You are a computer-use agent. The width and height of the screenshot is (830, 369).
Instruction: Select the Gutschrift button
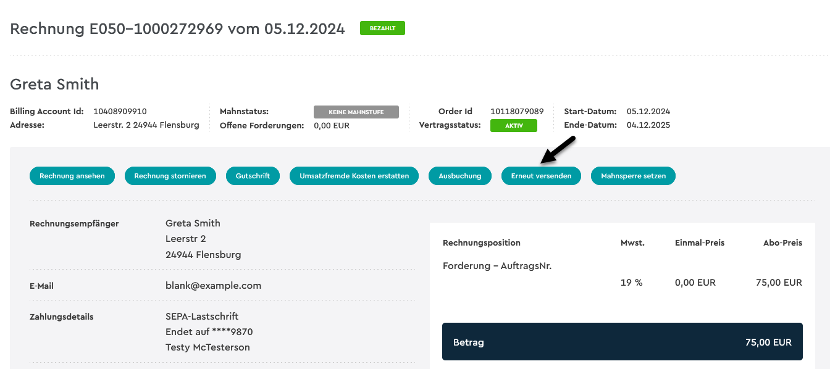(x=253, y=176)
